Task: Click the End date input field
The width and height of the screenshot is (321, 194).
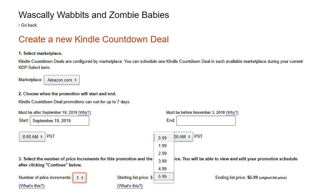Action: click(206, 121)
